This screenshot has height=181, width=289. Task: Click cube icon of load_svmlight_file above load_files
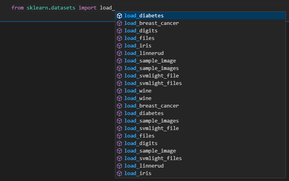[x=119, y=128]
